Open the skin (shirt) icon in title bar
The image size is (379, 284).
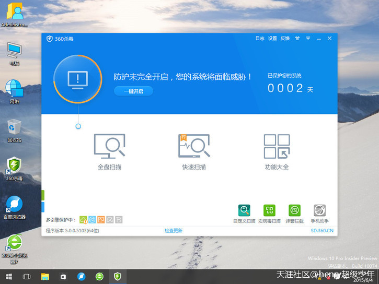[x=297, y=38]
